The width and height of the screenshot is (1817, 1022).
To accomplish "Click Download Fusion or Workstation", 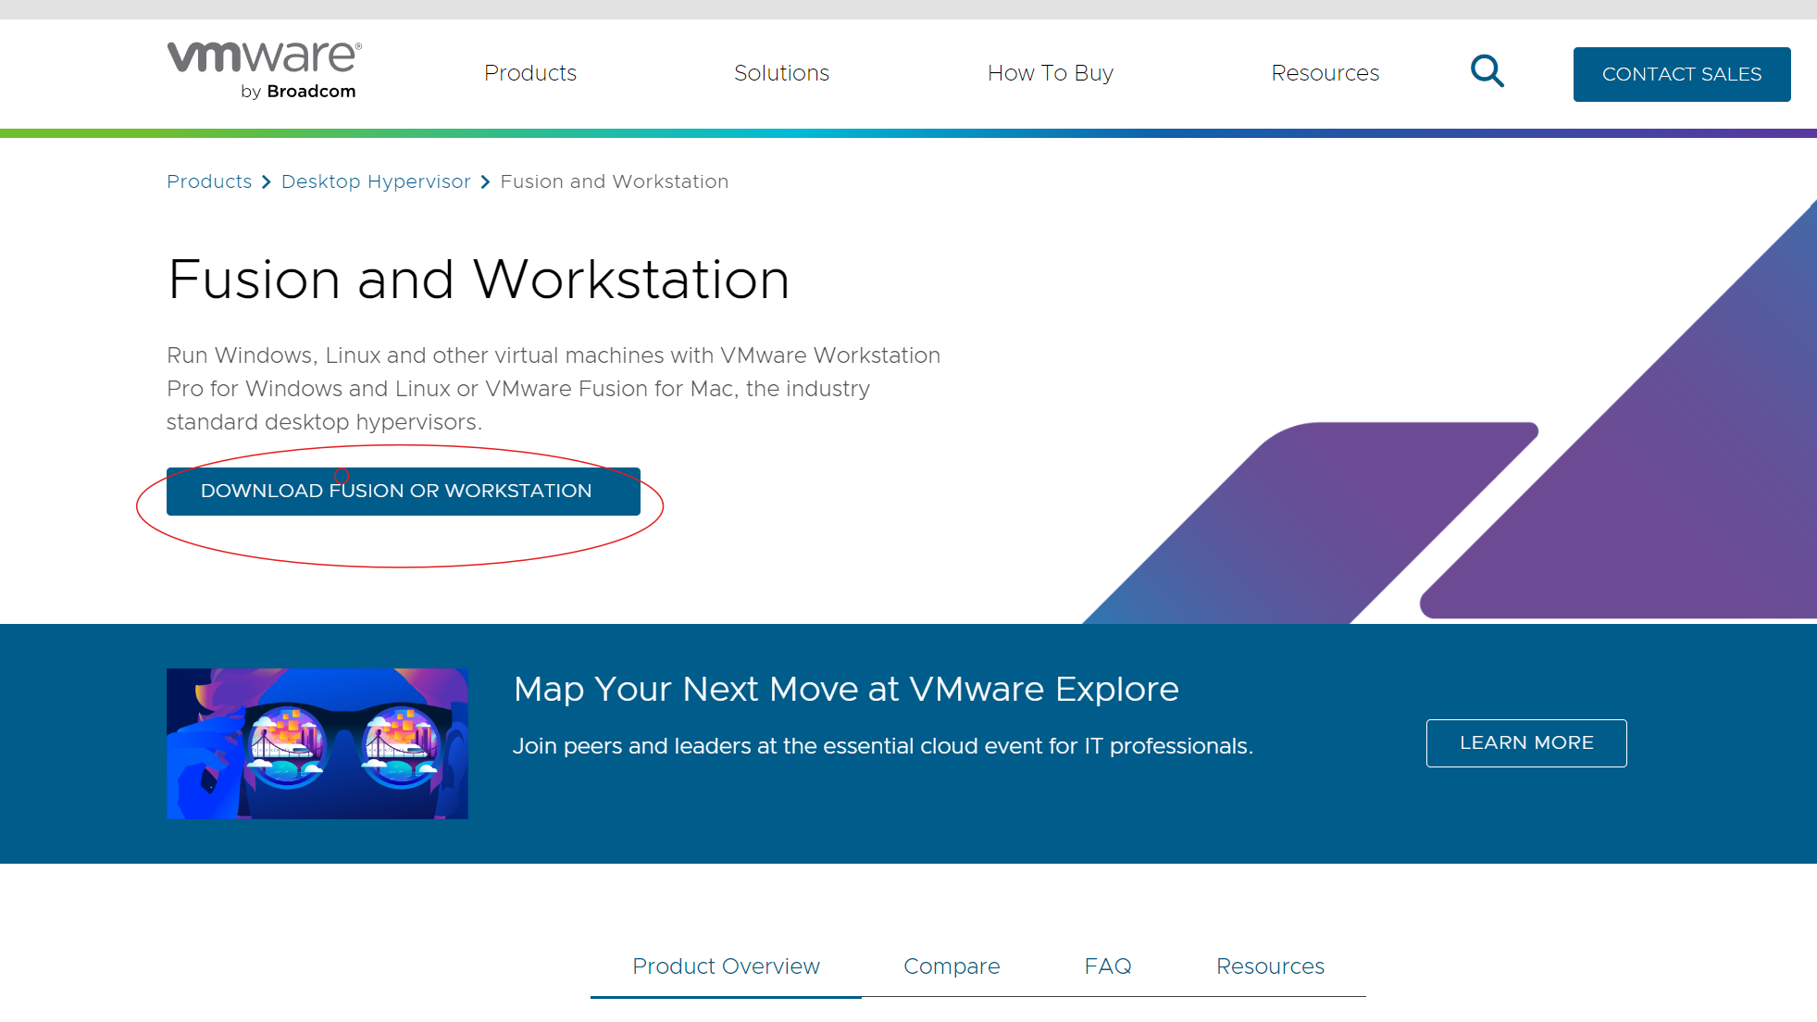I will (403, 492).
